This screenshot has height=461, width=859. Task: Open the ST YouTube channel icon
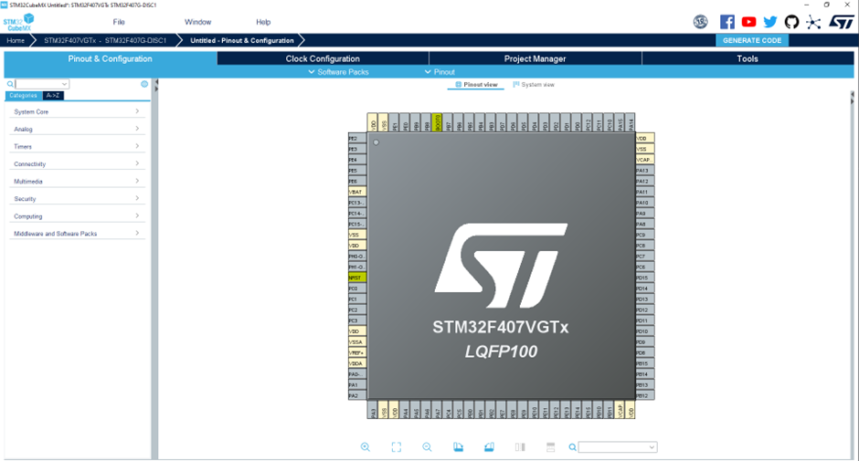coord(749,22)
